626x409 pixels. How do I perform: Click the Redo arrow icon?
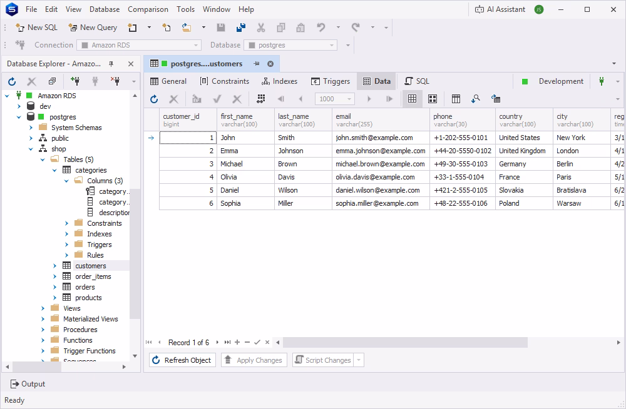click(356, 28)
